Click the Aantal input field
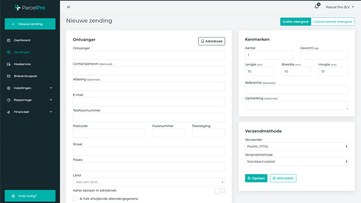Image resolution: width=361 pixels, height=203 pixels. 269,55
